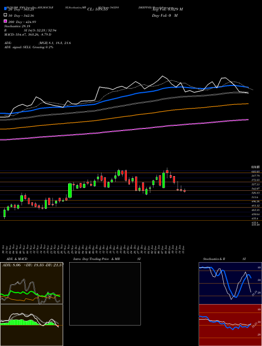Viewport: 262px width, 346px height.
Task: Click the 'Day Vol: 0 M' label
Action: click(165, 15)
